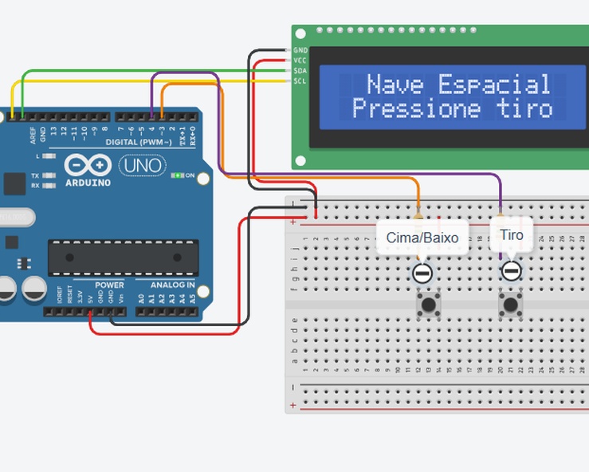
Task: Click the breadboard bottom negative rail marker
Action: click(293, 388)
